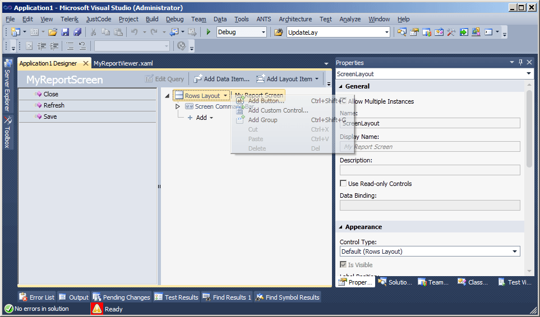The image size is (540, 317).
Task: Open the Toolbox side tab
Action: click(x=8, y=132)
